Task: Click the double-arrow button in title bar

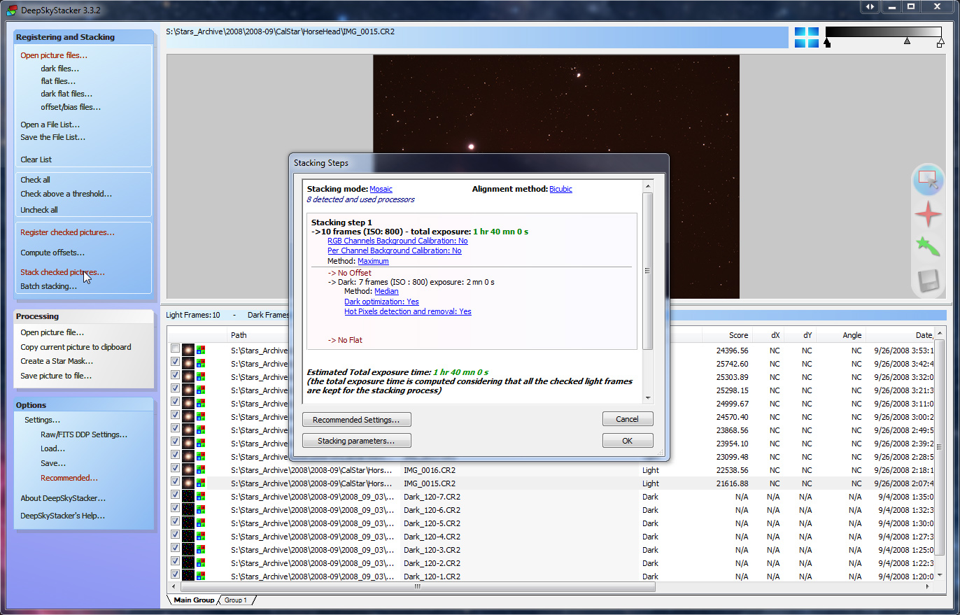Action: [870, 6]
